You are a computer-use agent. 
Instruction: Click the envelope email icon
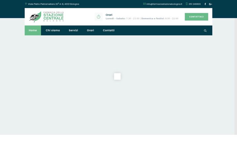tap(145, 4)
